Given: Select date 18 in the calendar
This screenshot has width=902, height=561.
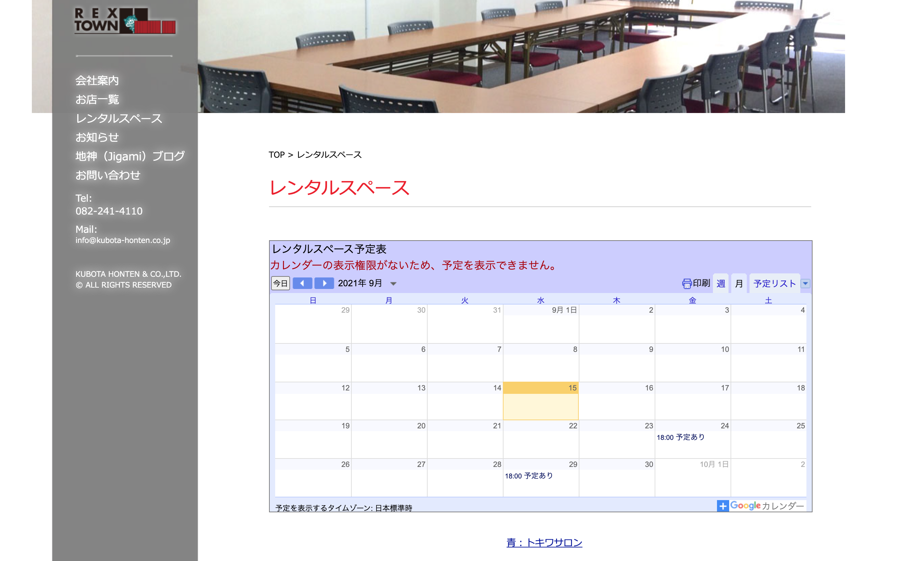Looking at the screenshot, I should point(801,388).
